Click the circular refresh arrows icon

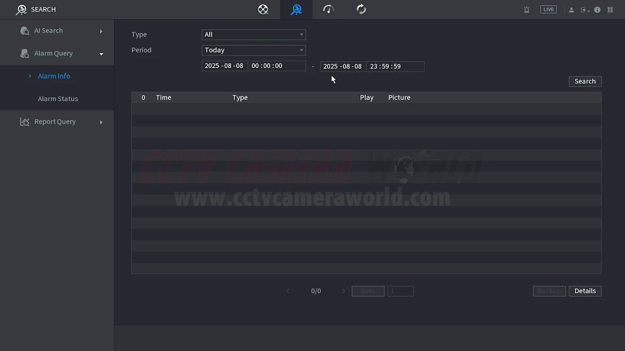361,9
